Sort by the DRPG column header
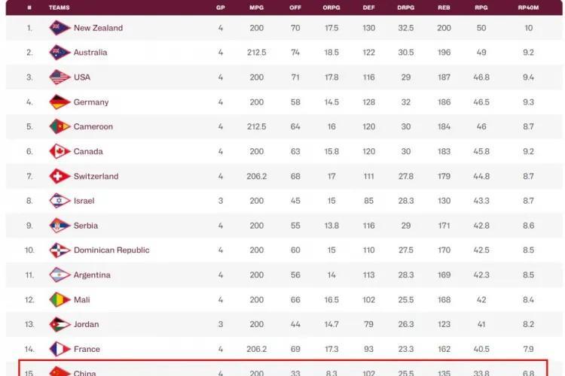The width and height of the screenshot is (565, 376). point(406,8)
